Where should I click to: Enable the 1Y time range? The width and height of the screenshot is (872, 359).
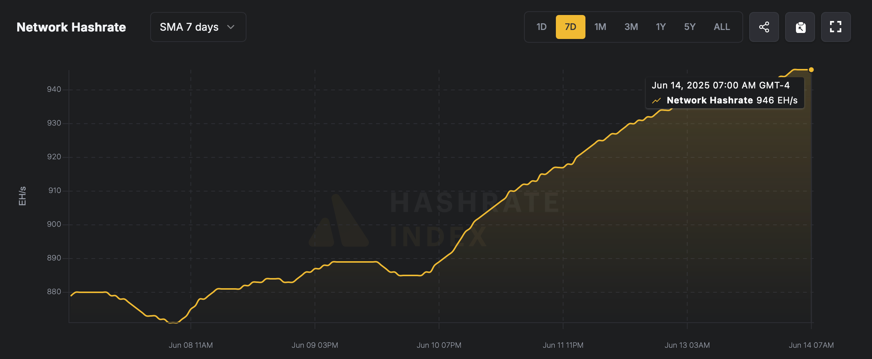coord(660,27)
